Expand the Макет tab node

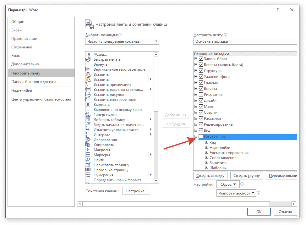coord(196,107)
